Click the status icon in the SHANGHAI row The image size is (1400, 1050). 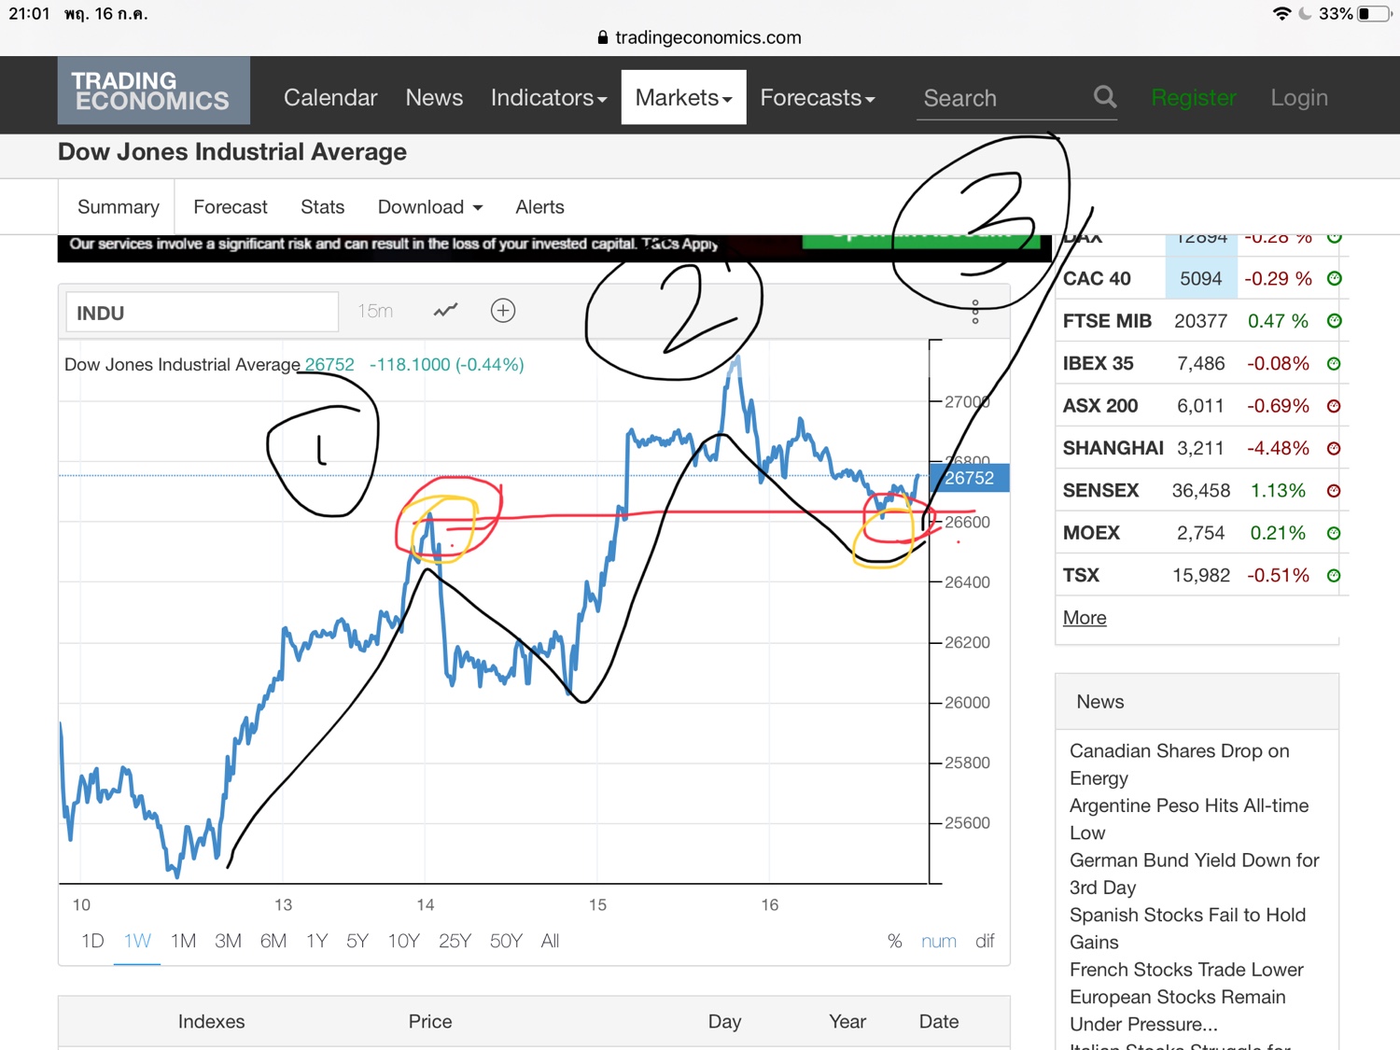point(1335,448)
